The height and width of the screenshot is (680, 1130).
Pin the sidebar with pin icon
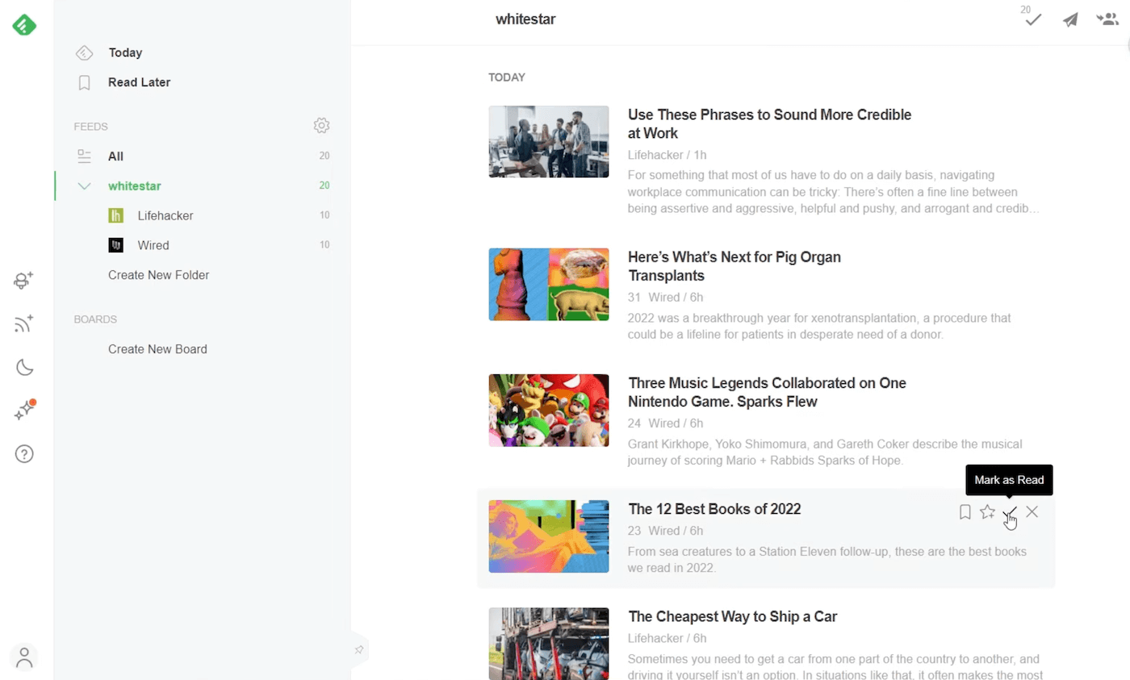[359, 650]
